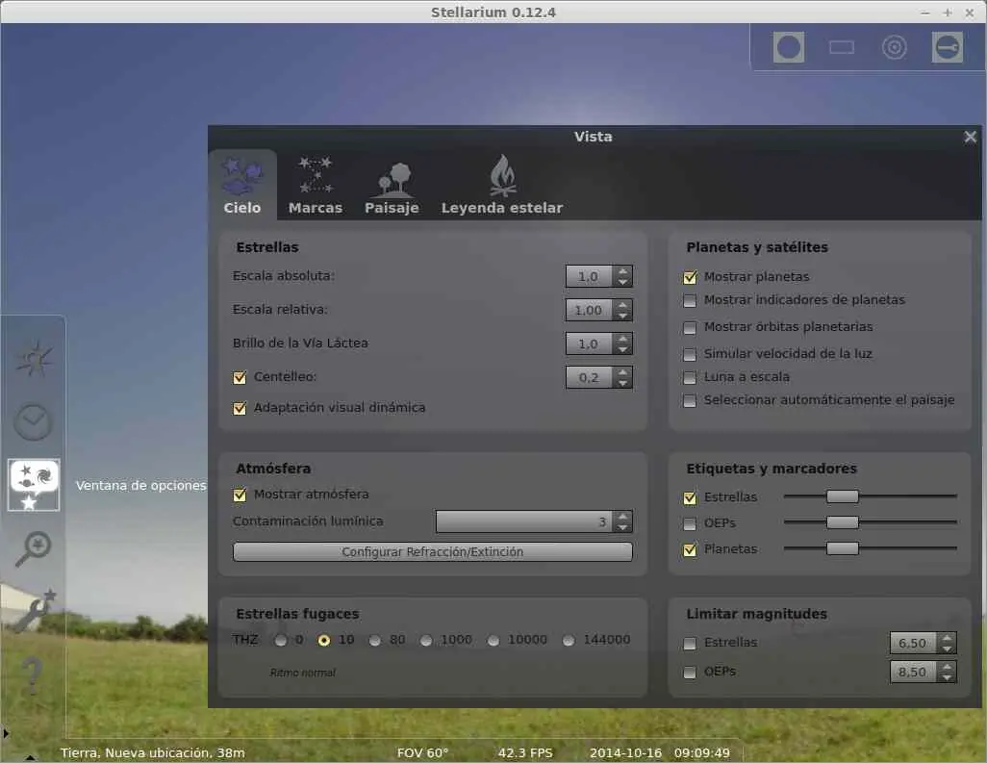Enable Luna a escala
Screen dimensions: 987x763
[691, 377]
